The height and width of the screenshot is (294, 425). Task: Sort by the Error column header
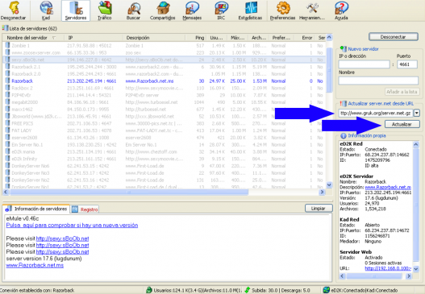(304, 38)
